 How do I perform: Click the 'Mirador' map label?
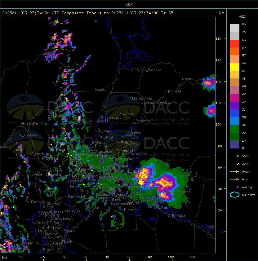click(131, 210)
